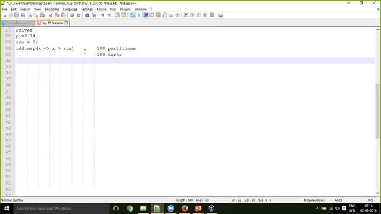Open the Macro menu
The width and height of the screenshot is (381, 214).
(x=101, y=10)
